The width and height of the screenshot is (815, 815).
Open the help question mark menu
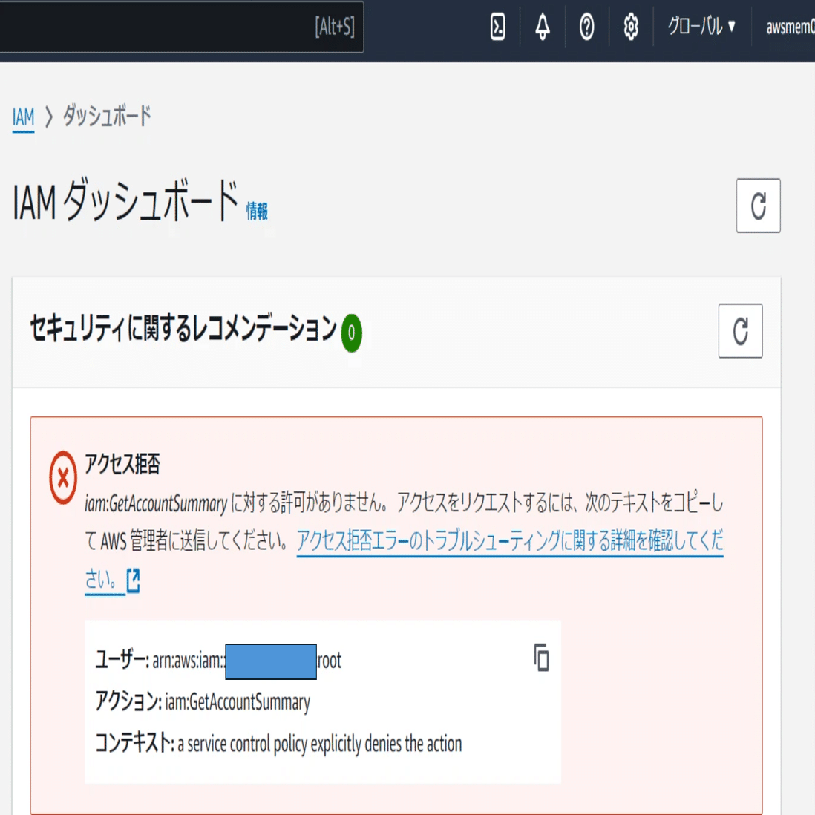[x=587, y=27]
